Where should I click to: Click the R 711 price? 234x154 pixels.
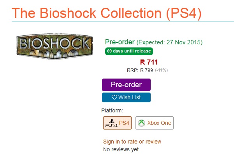tap(149, 62)
